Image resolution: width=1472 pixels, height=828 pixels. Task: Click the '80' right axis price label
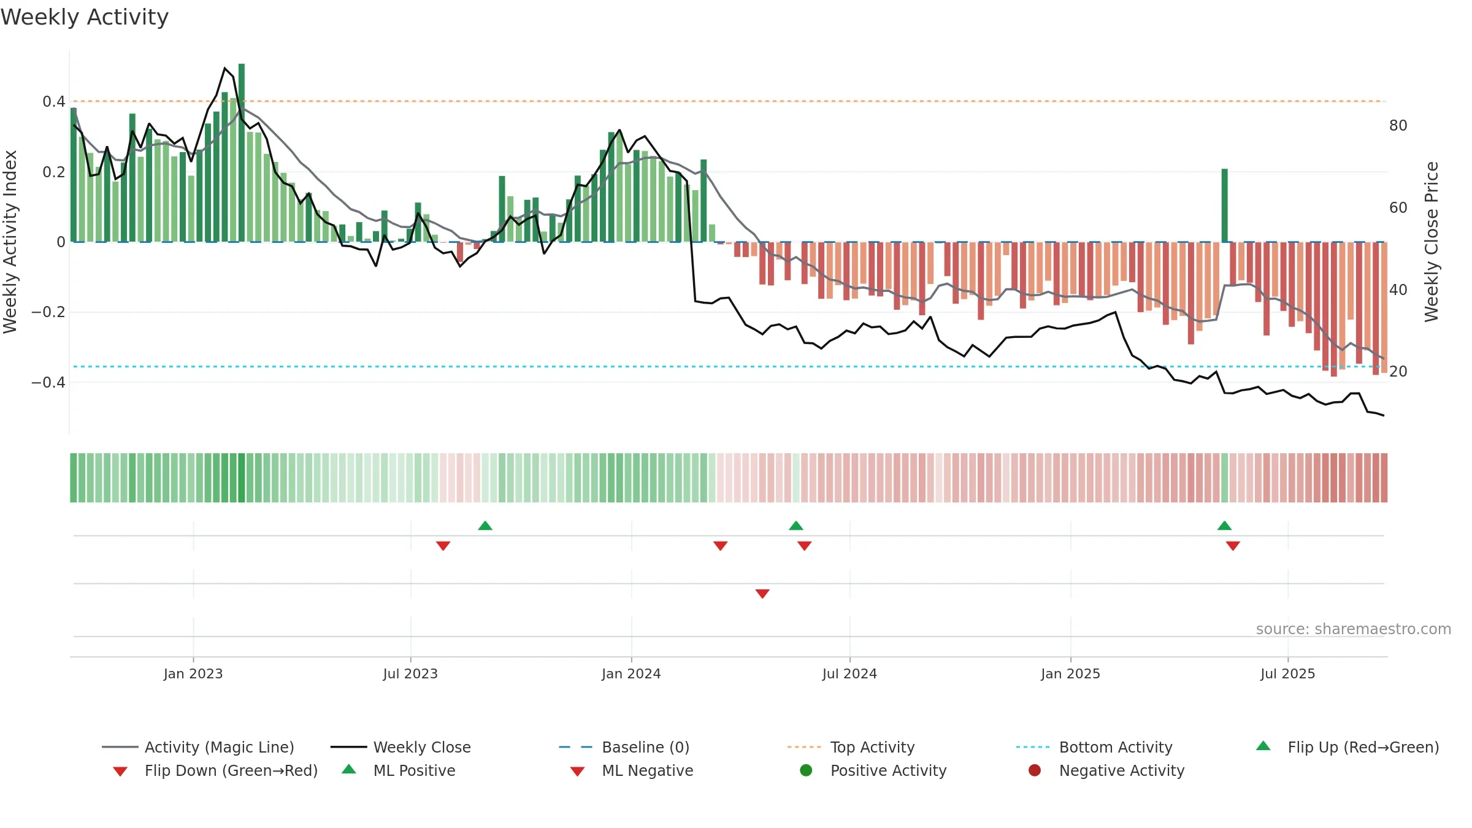point(1398,126)
